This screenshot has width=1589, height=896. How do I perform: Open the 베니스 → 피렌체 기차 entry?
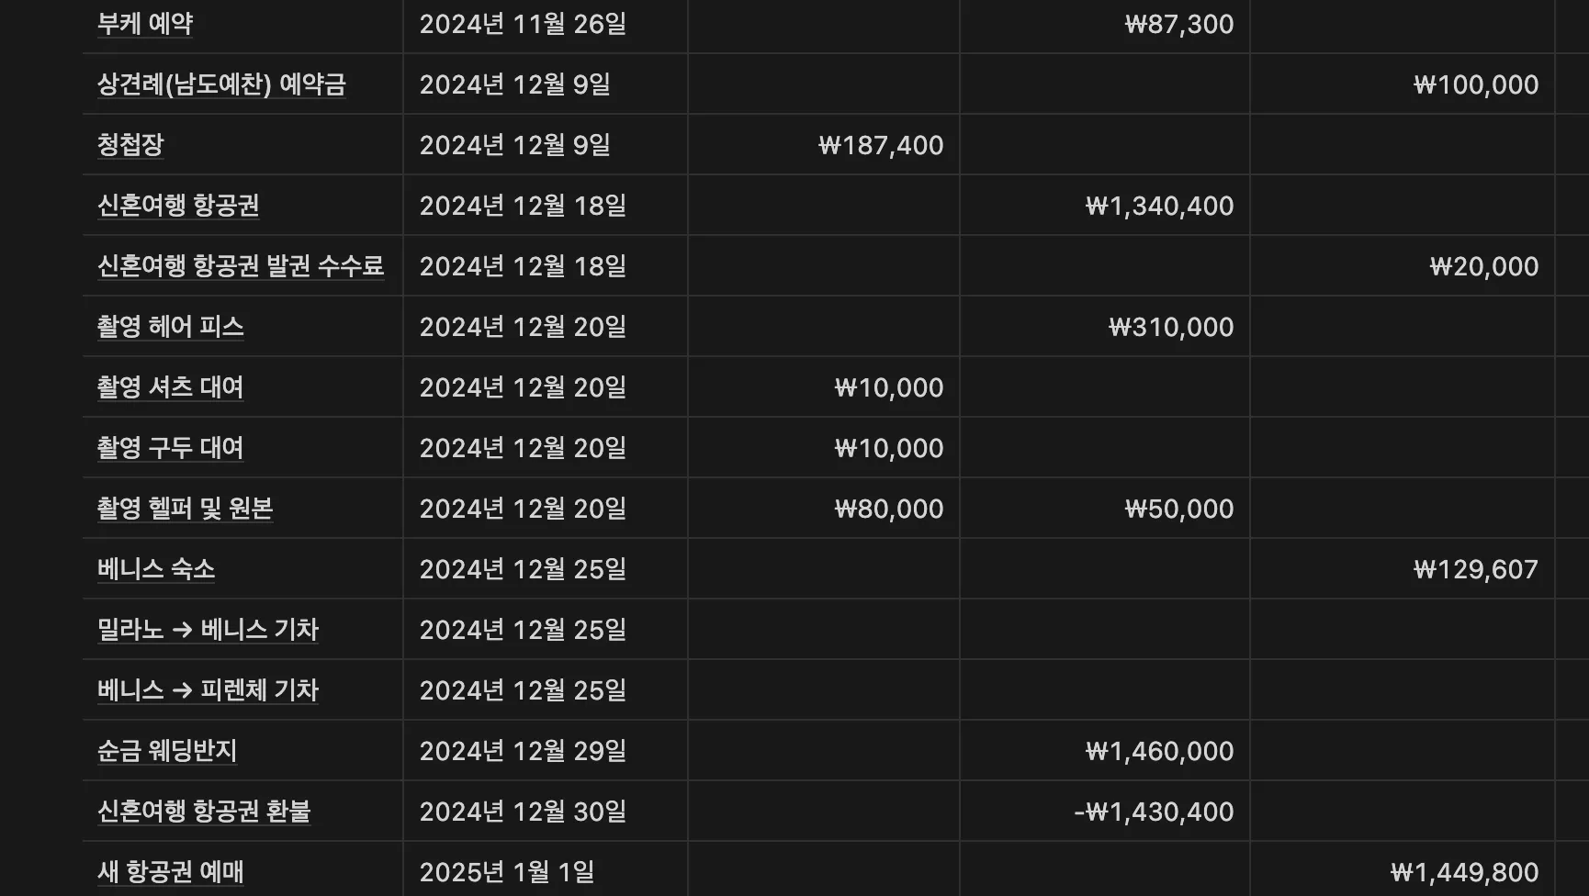[208, 690]
